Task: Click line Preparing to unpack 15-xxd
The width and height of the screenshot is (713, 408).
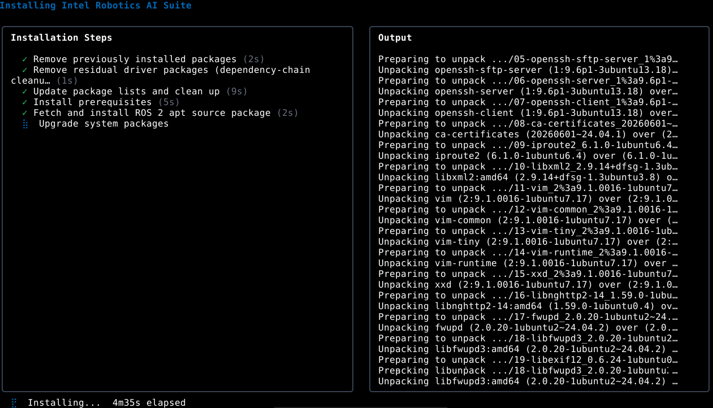Action: [528, 274]
